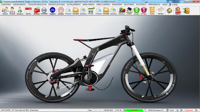Open the OS/ORÇAMENTO menu
The height and width of the screenshot is (112, 200).
73,4
